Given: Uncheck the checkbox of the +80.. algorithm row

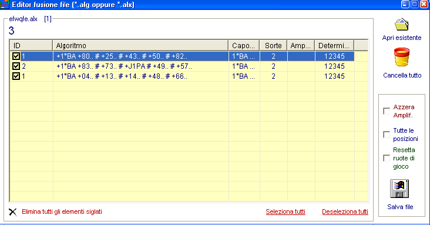Looking at the screenshot, I should point(16,56).
